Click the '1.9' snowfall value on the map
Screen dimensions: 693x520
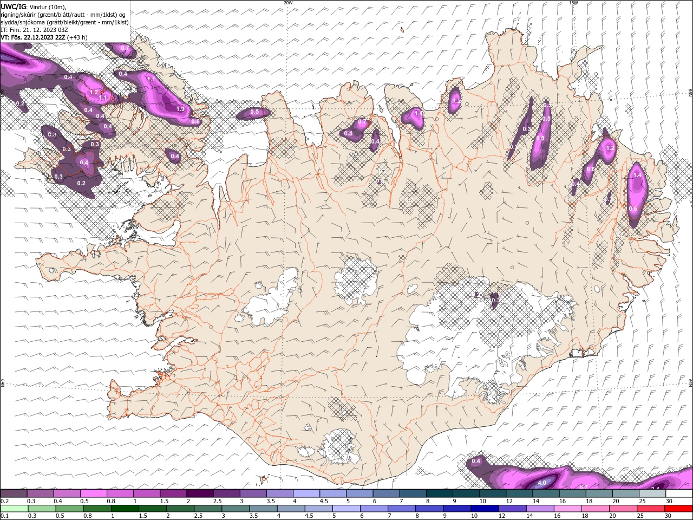(181, 109)
